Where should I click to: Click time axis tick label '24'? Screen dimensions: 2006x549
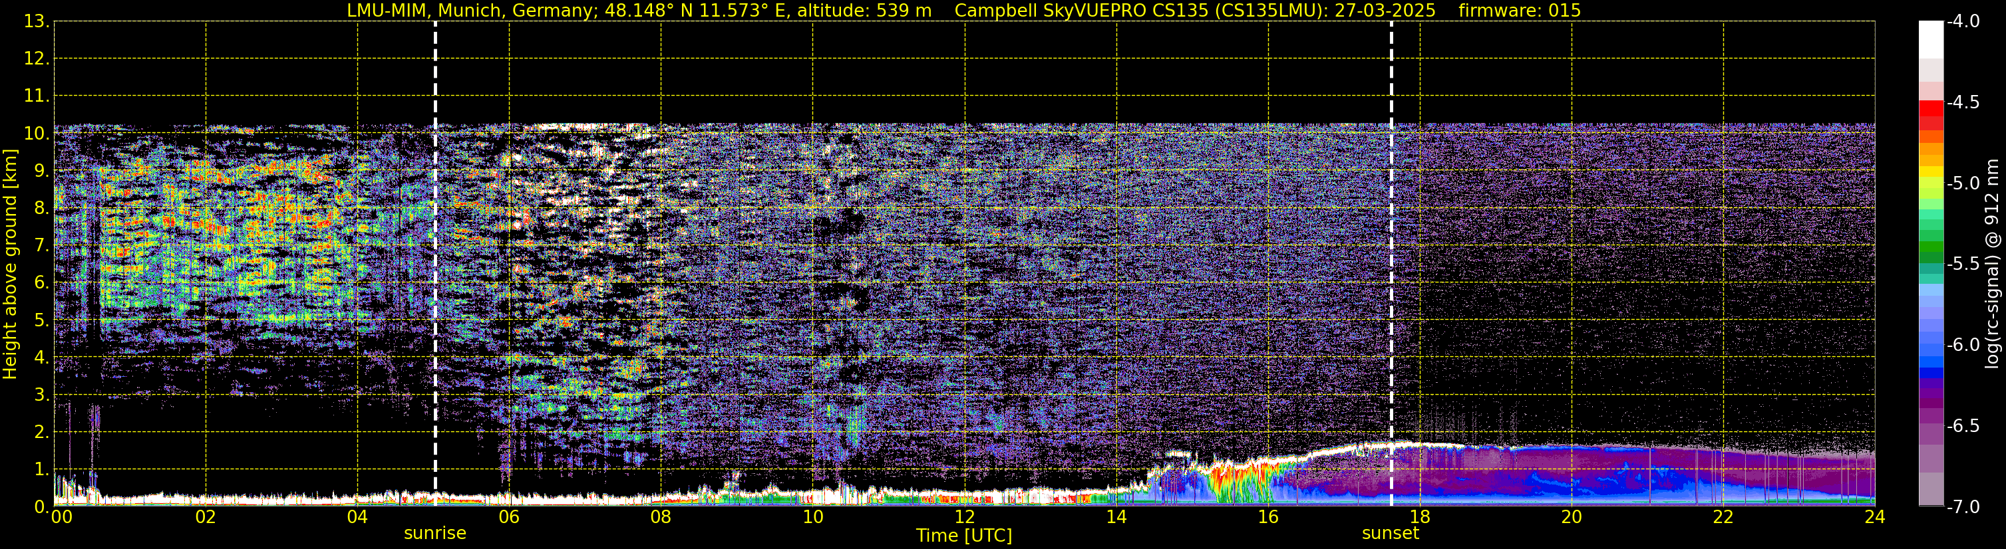click(1874, 517)
